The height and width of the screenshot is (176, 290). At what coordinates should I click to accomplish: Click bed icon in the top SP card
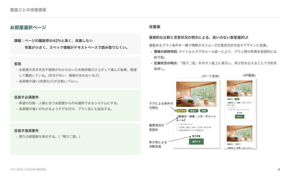coord(228,108)
